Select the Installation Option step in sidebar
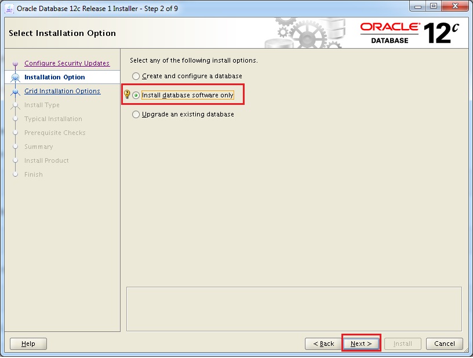 tap(54, 77)
